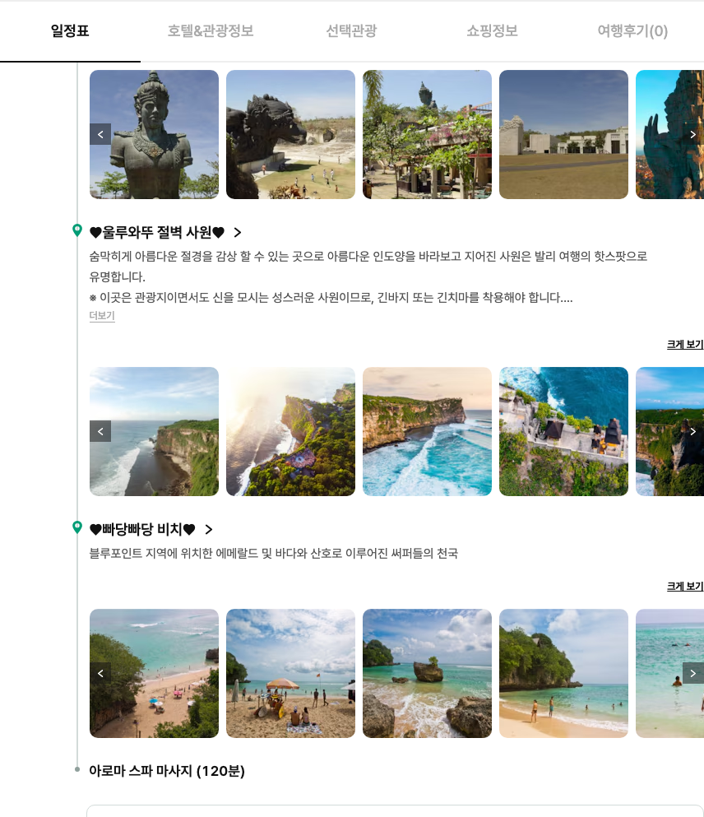Show previous Padang Padang beach photo
The width and height of the screenshot is (704, 817).
[100, 673]
